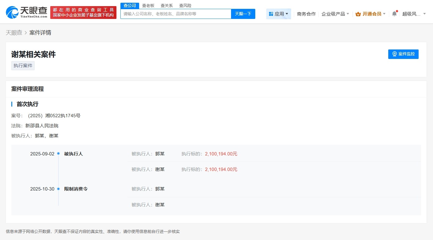Click the crown icon next to 开通会员
The height and width of the screenshot is (240, 433).
[x=358, y=14]
